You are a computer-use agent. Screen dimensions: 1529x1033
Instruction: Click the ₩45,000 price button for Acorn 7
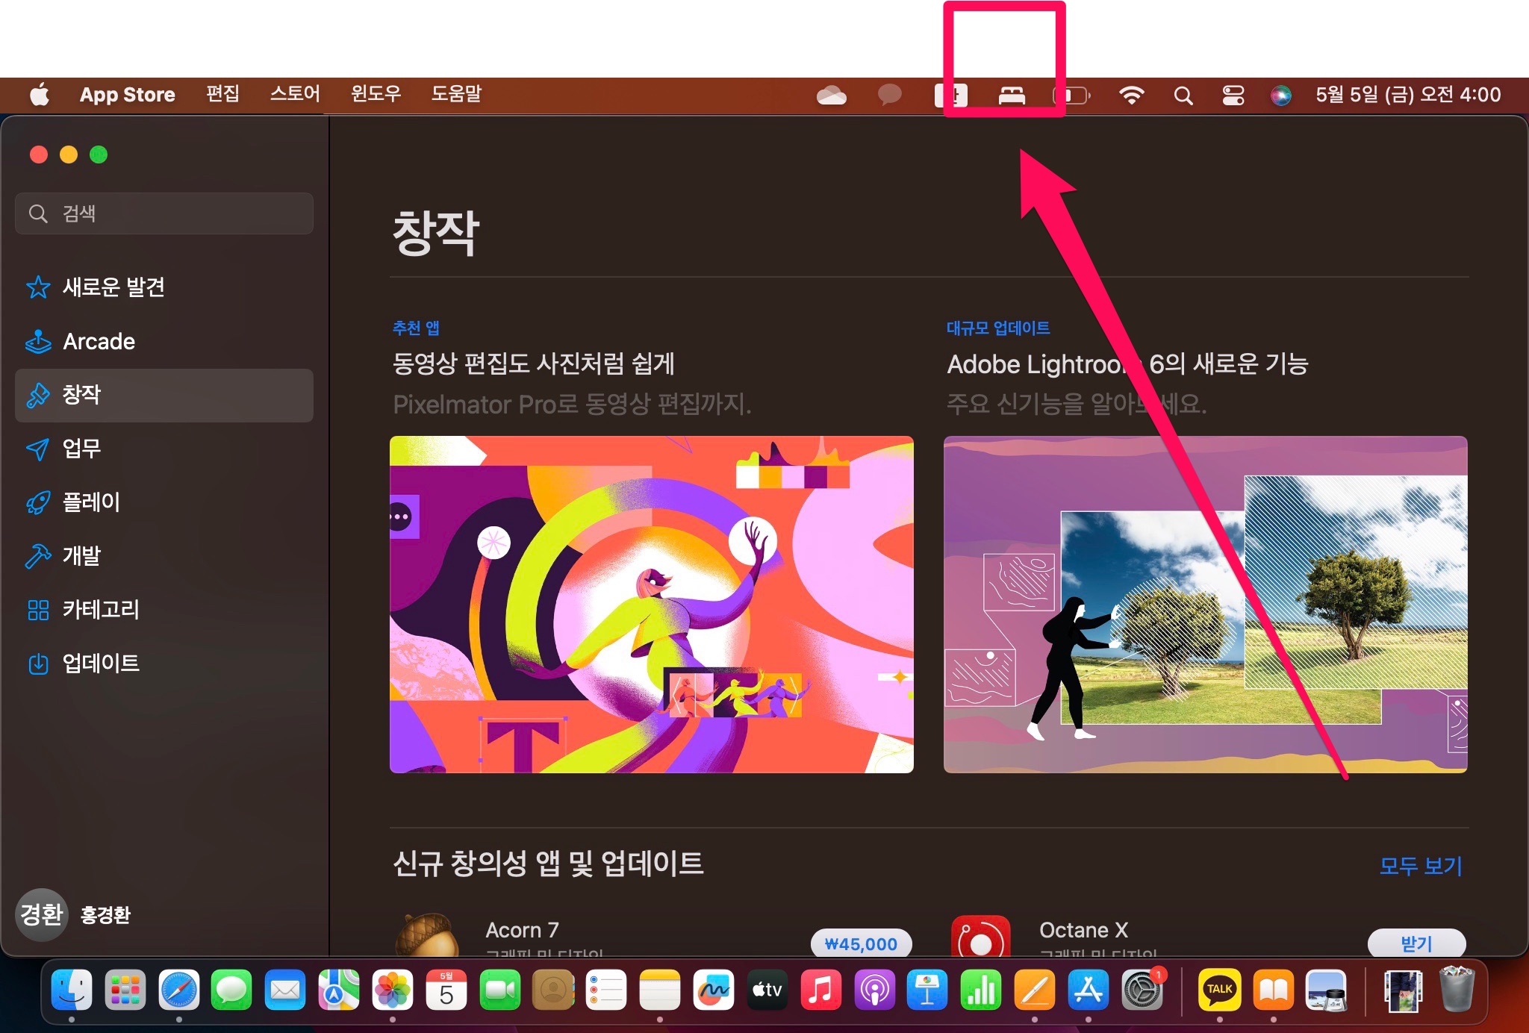tap(861, 943)
